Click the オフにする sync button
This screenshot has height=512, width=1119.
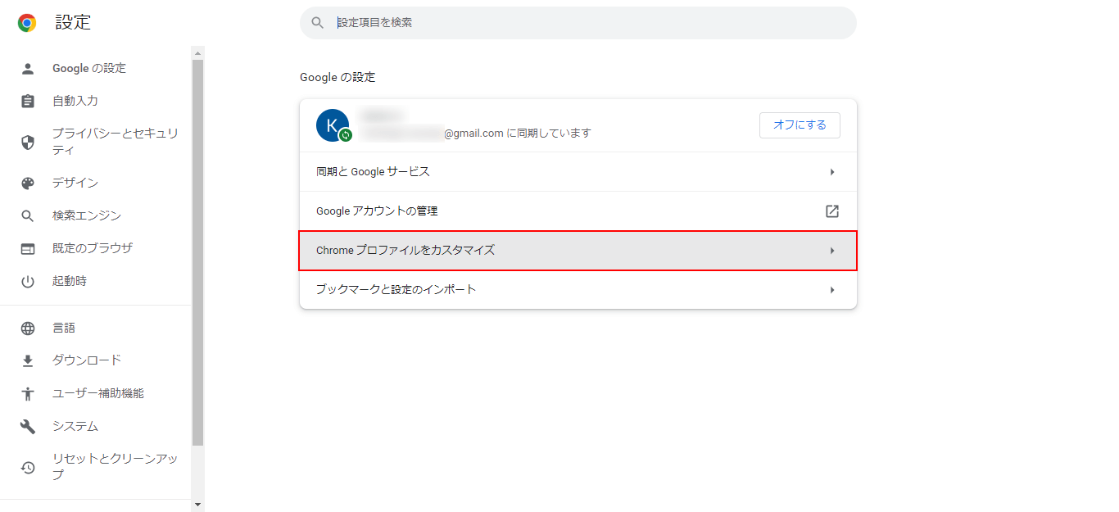pyautogui.click(x=800, y=125)
